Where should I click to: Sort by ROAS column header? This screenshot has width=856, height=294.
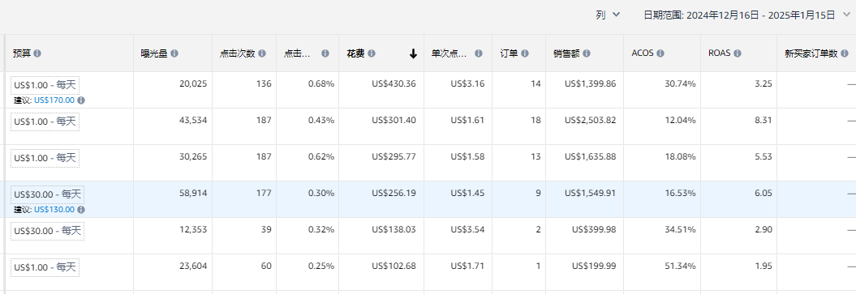(x=720, y=53)
